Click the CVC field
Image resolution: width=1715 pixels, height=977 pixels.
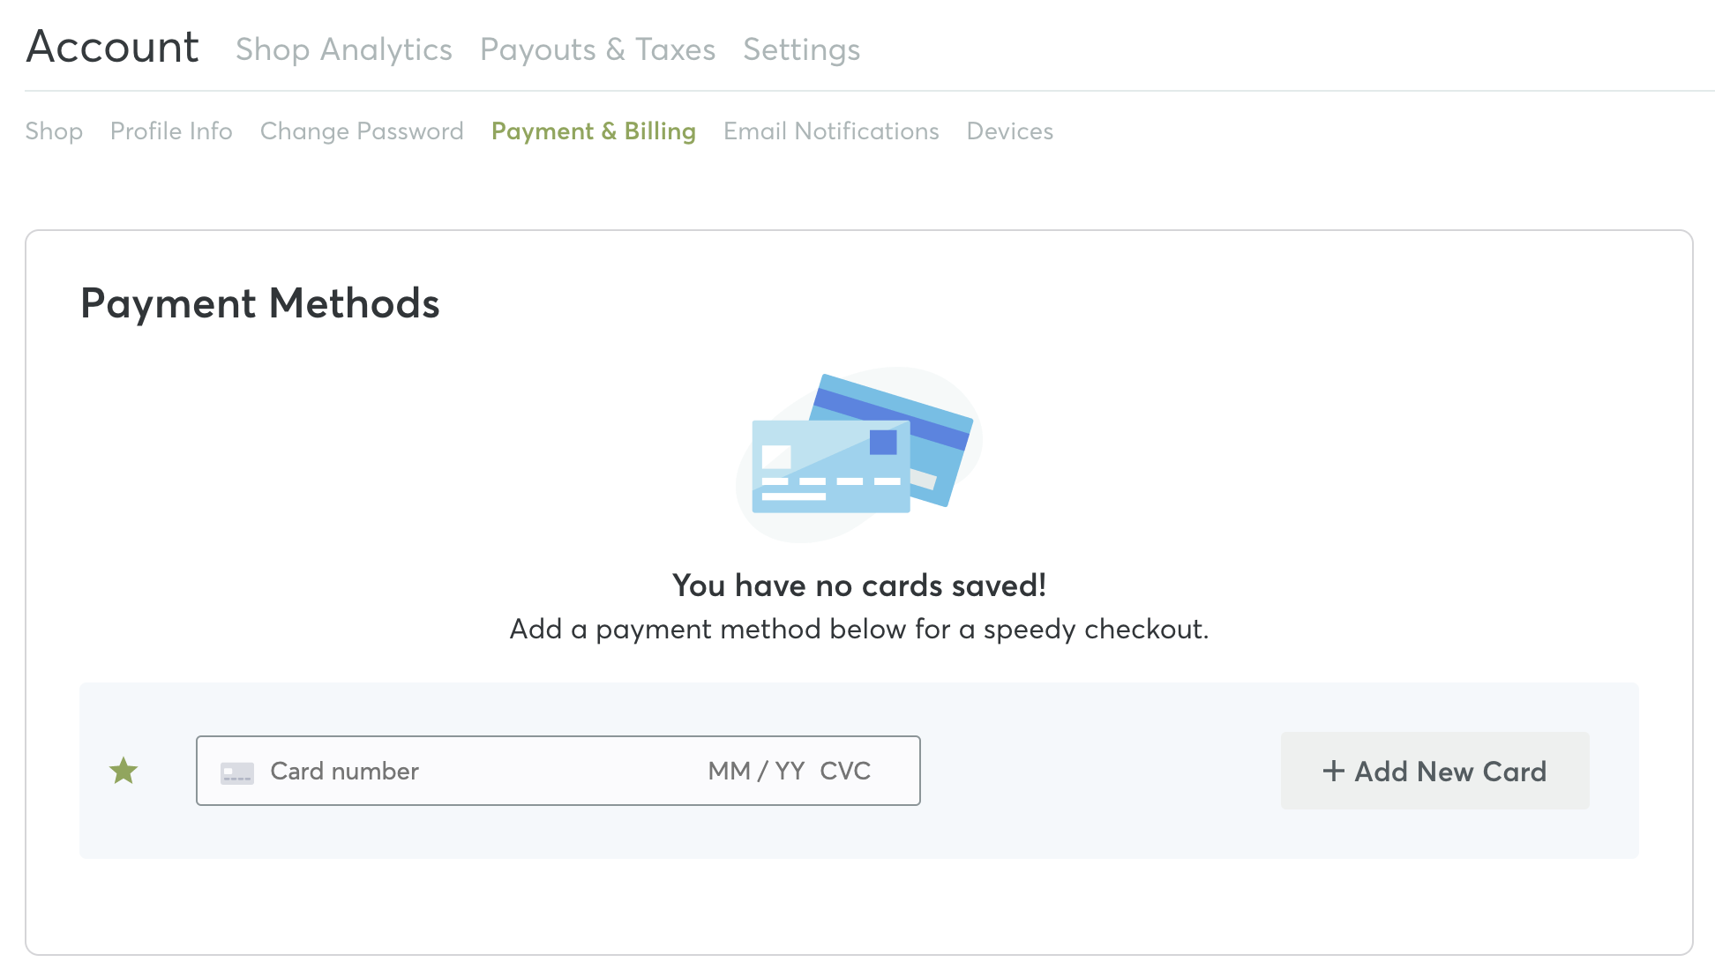(845, 772)
